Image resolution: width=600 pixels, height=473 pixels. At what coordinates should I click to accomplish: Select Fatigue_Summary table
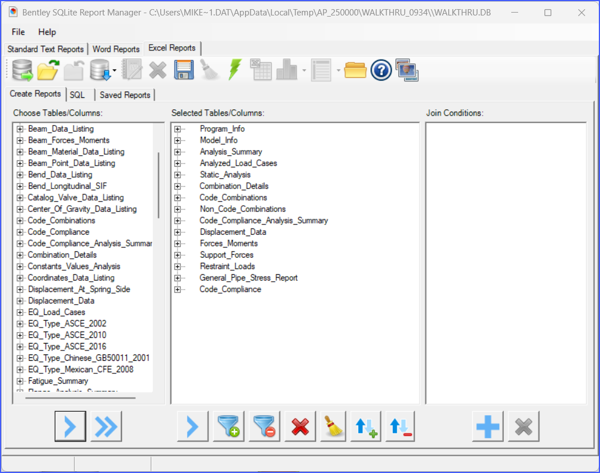[x=58, y=381]
